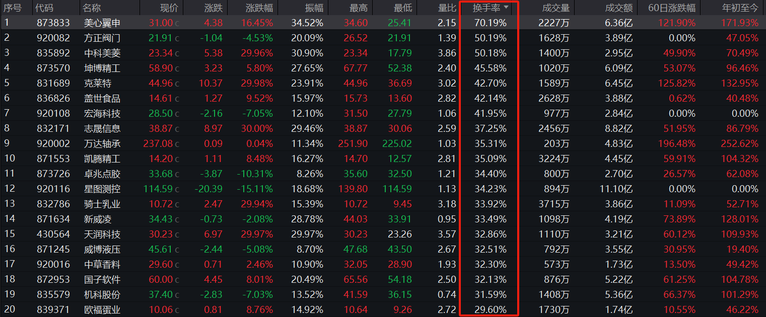Click the c marker beside price 237.08
The image size is (766, 317).
(177, 144)
